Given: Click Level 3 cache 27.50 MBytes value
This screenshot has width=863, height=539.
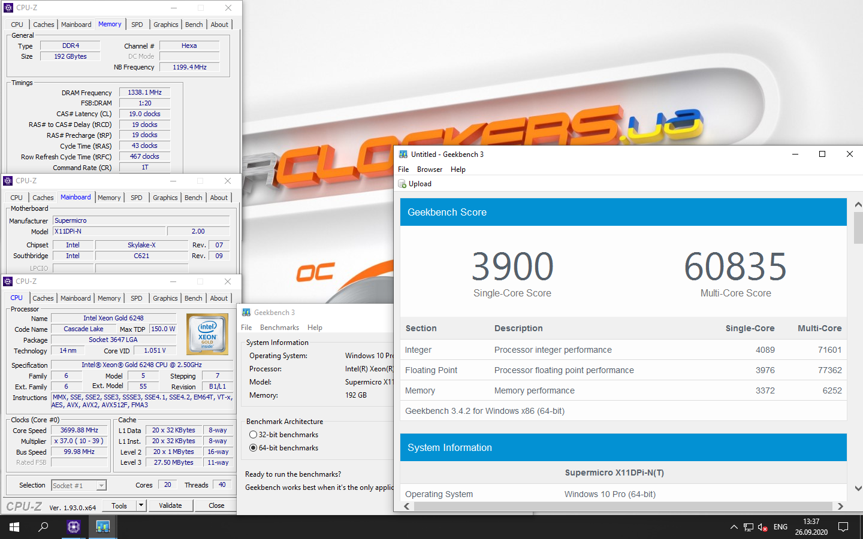Looking at the screenshot, I should coord(173,462).
